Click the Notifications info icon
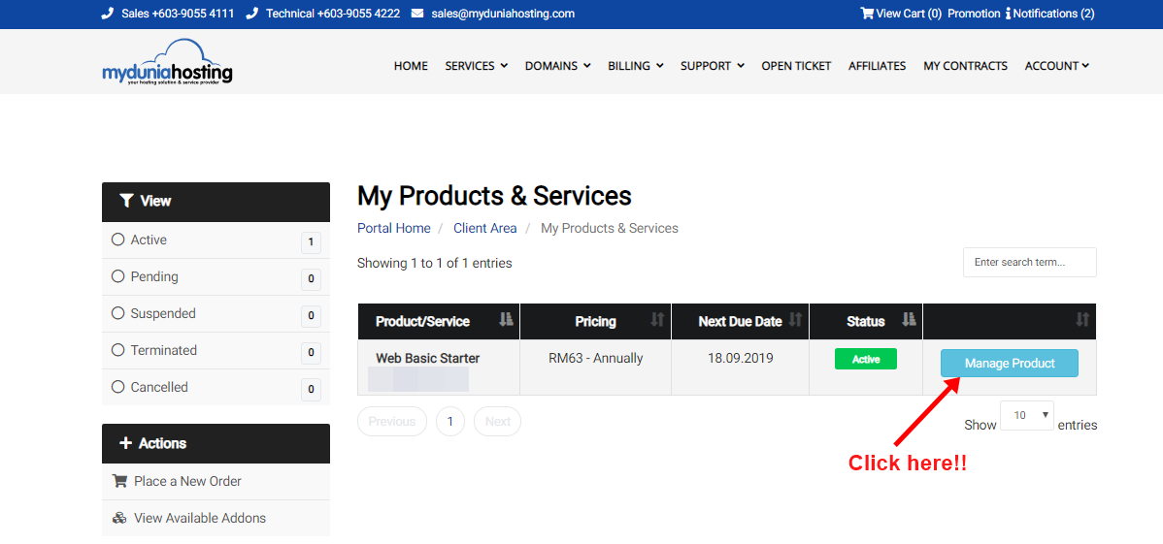 pos(1008,14)
